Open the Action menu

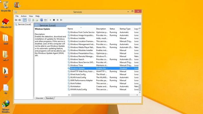coord(24,16)
